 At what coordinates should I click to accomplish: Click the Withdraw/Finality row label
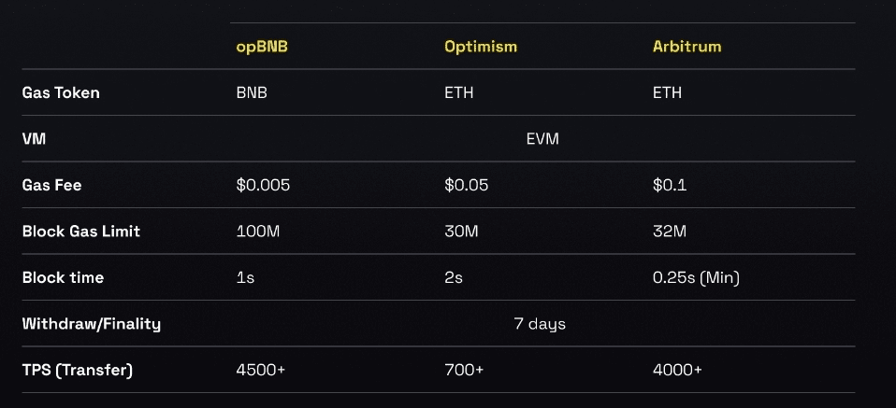(x=92, y=324)
